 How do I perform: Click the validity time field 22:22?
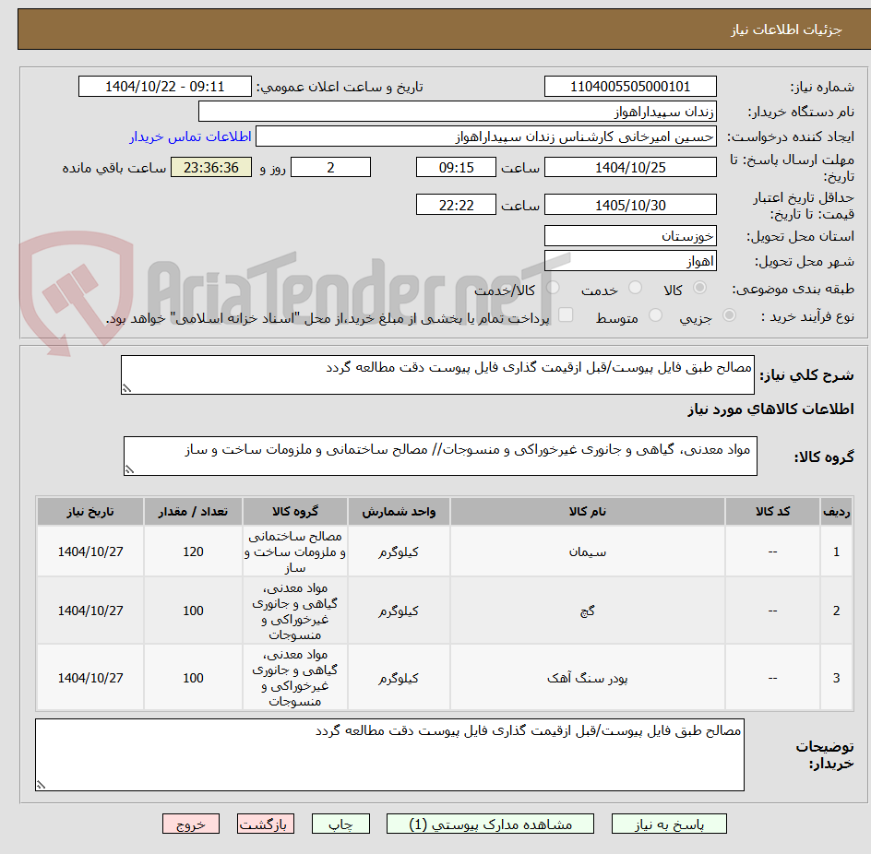[x=456, y=205]
